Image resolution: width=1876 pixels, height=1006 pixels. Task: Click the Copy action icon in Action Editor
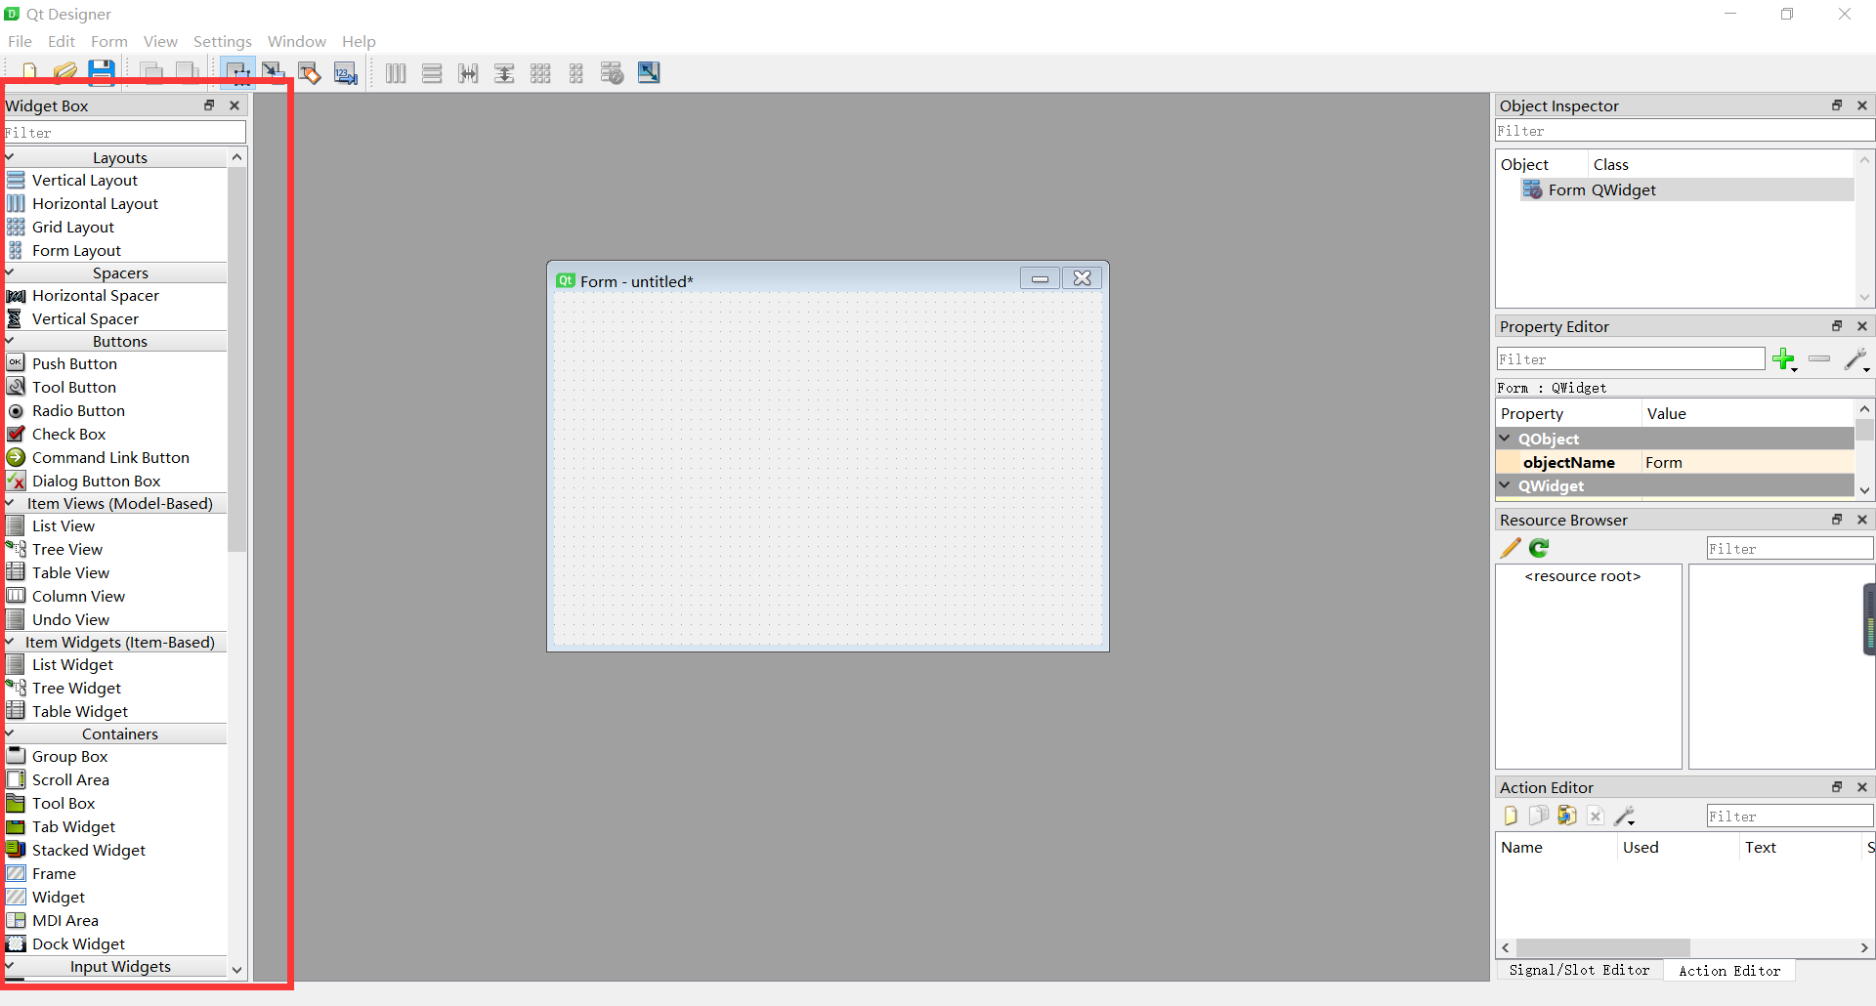pos(1539,816)
